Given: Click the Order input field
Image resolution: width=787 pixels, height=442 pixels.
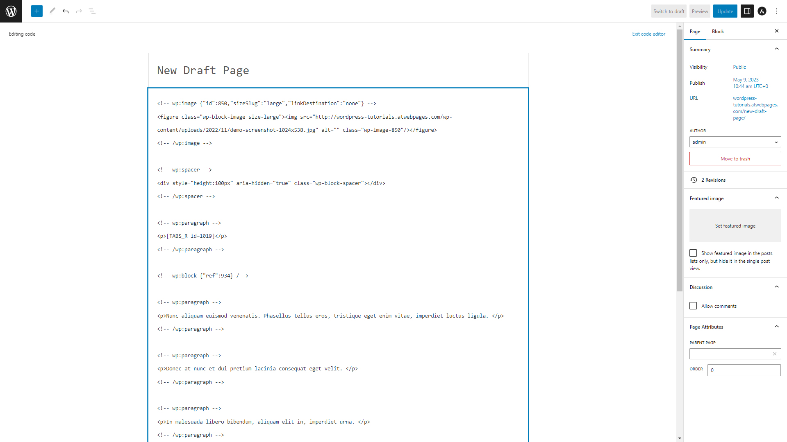Looking at the screenshot, I should click(744, 370).
